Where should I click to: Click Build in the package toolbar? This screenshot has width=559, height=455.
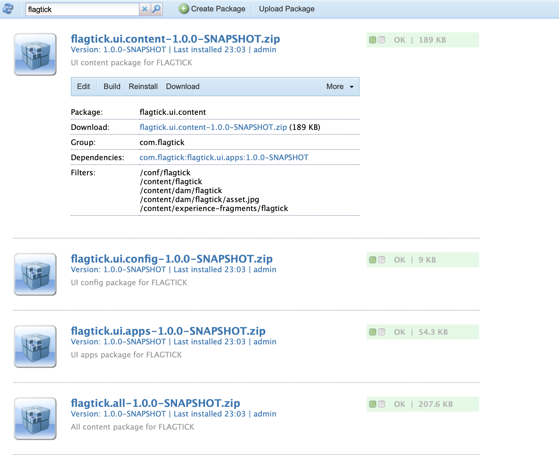112,87
